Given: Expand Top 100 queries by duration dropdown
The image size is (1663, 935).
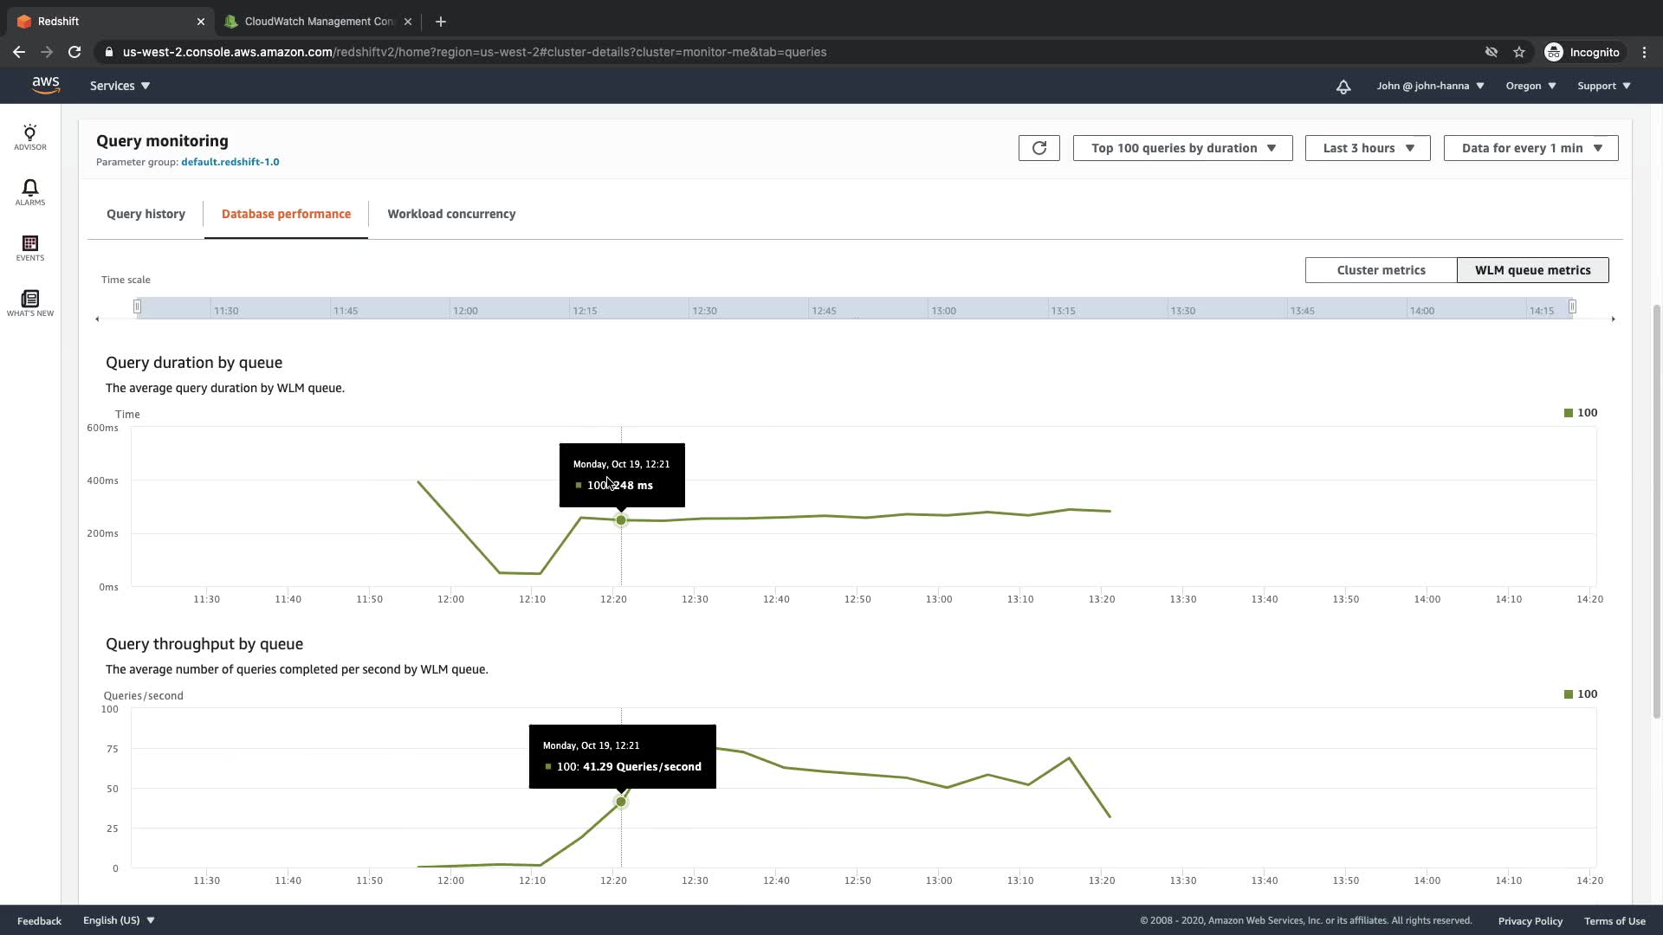Looking at the screenshot, I should point(1182,148).
